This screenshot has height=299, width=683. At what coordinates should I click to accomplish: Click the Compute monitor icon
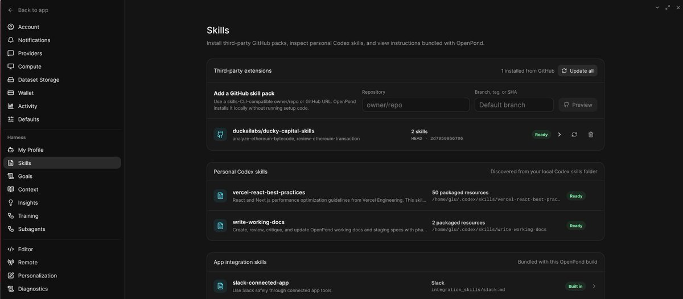(x=11, y=67)
